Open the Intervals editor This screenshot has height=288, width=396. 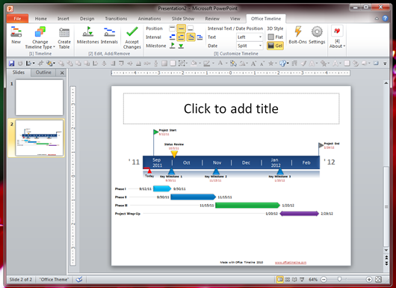(x=109, y=35)
